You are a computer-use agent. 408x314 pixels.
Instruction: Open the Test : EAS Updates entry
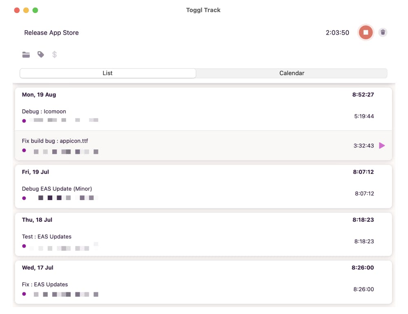click(47, 236)
